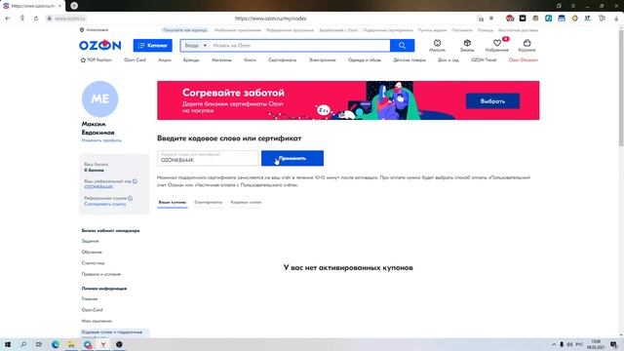The width and height of the screenshot is (624, 351).
Task: Click the browser reload icon
Action: click(36, 19)
